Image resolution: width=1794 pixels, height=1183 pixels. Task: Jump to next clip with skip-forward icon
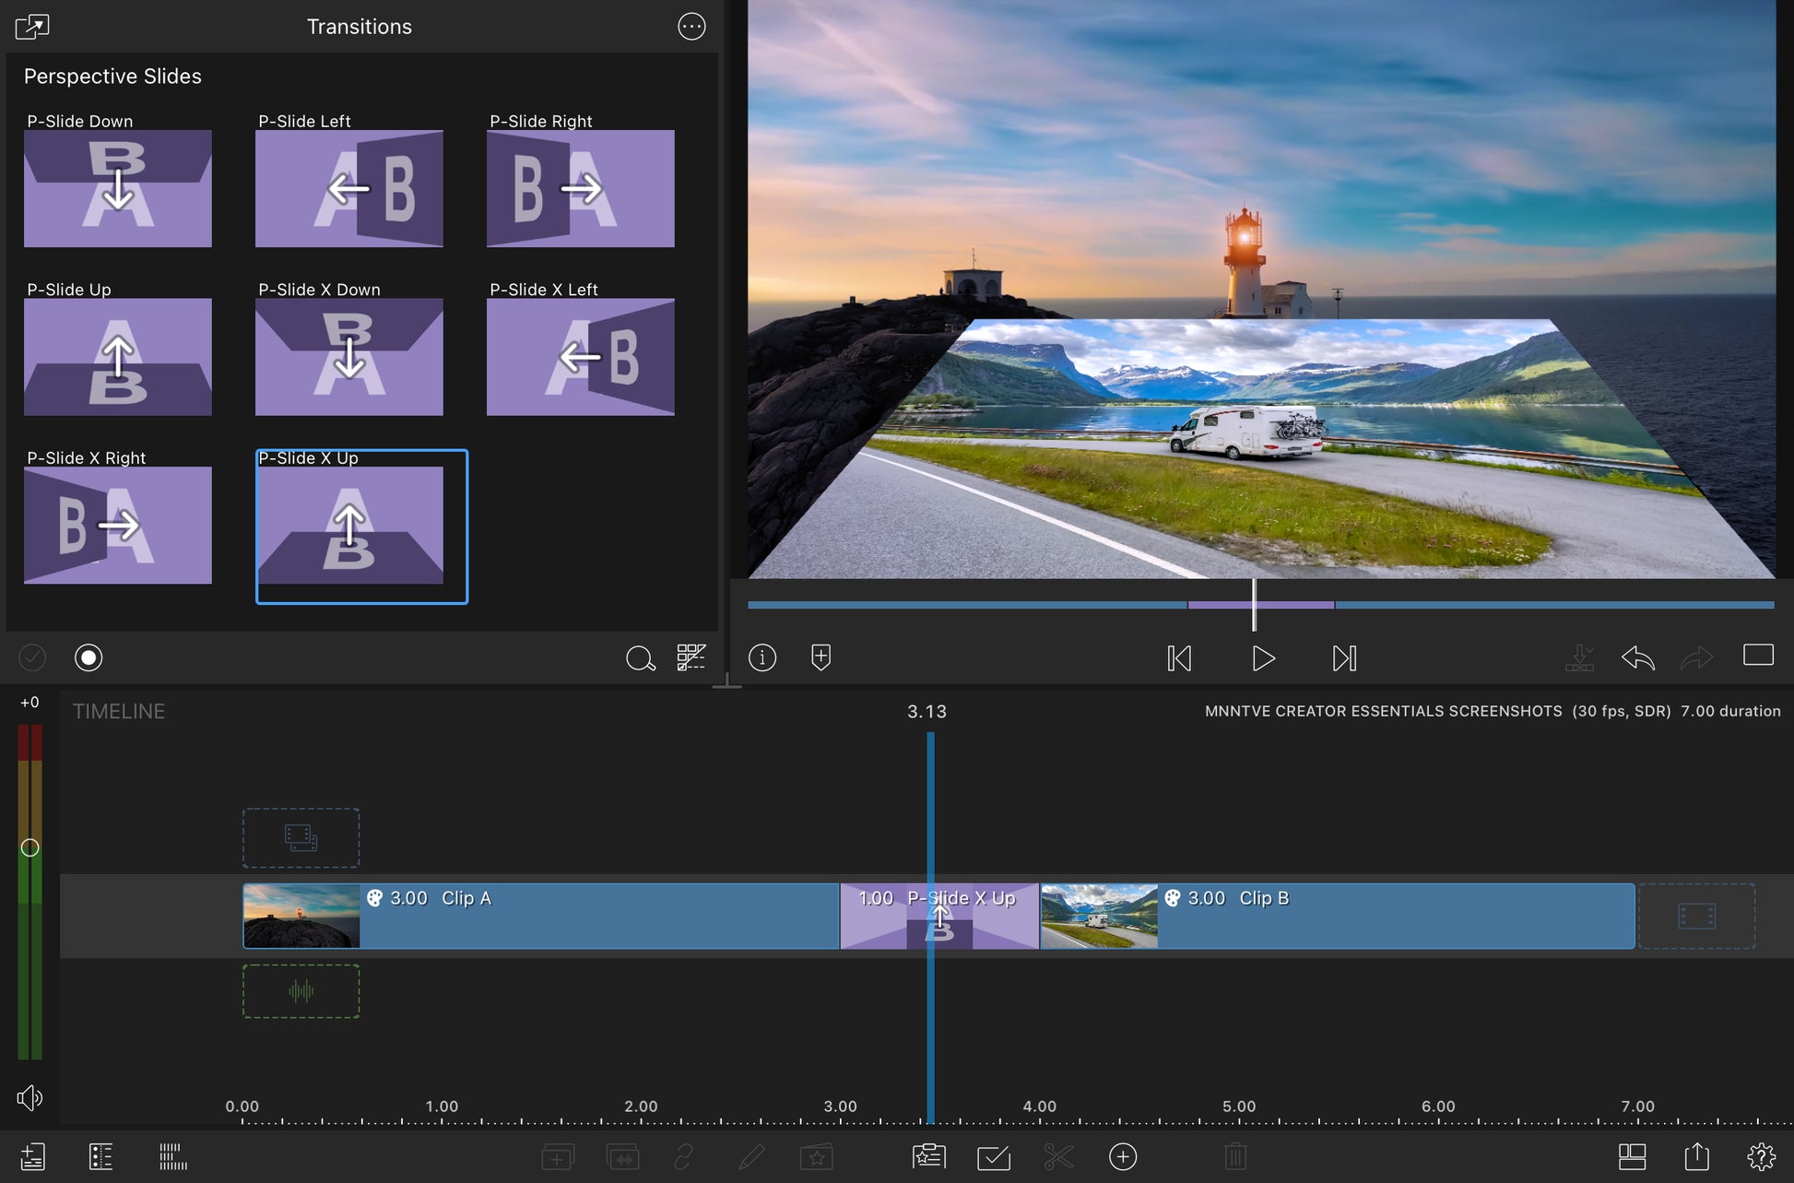click(x=1344, y=658)
